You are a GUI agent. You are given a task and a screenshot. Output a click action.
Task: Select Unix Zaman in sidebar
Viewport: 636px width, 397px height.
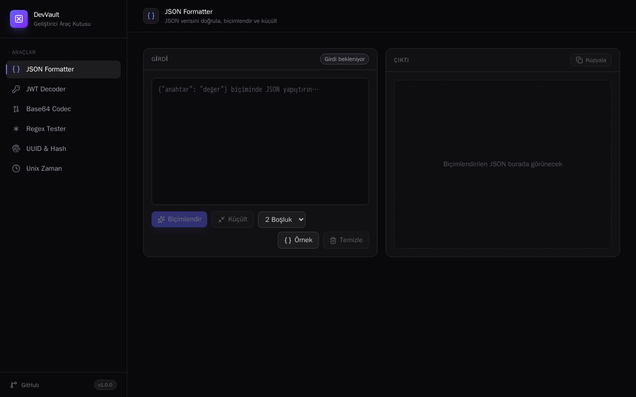coord(64,169)
